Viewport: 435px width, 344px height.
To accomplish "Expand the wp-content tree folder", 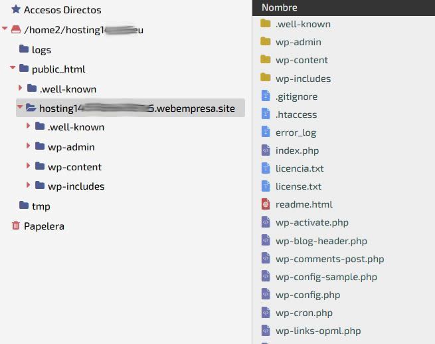I will coord(28,166).
